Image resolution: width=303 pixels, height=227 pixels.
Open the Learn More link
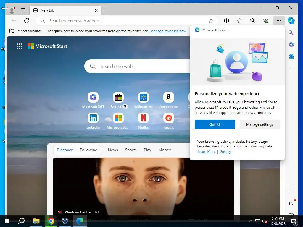click(x=206, y=152)
